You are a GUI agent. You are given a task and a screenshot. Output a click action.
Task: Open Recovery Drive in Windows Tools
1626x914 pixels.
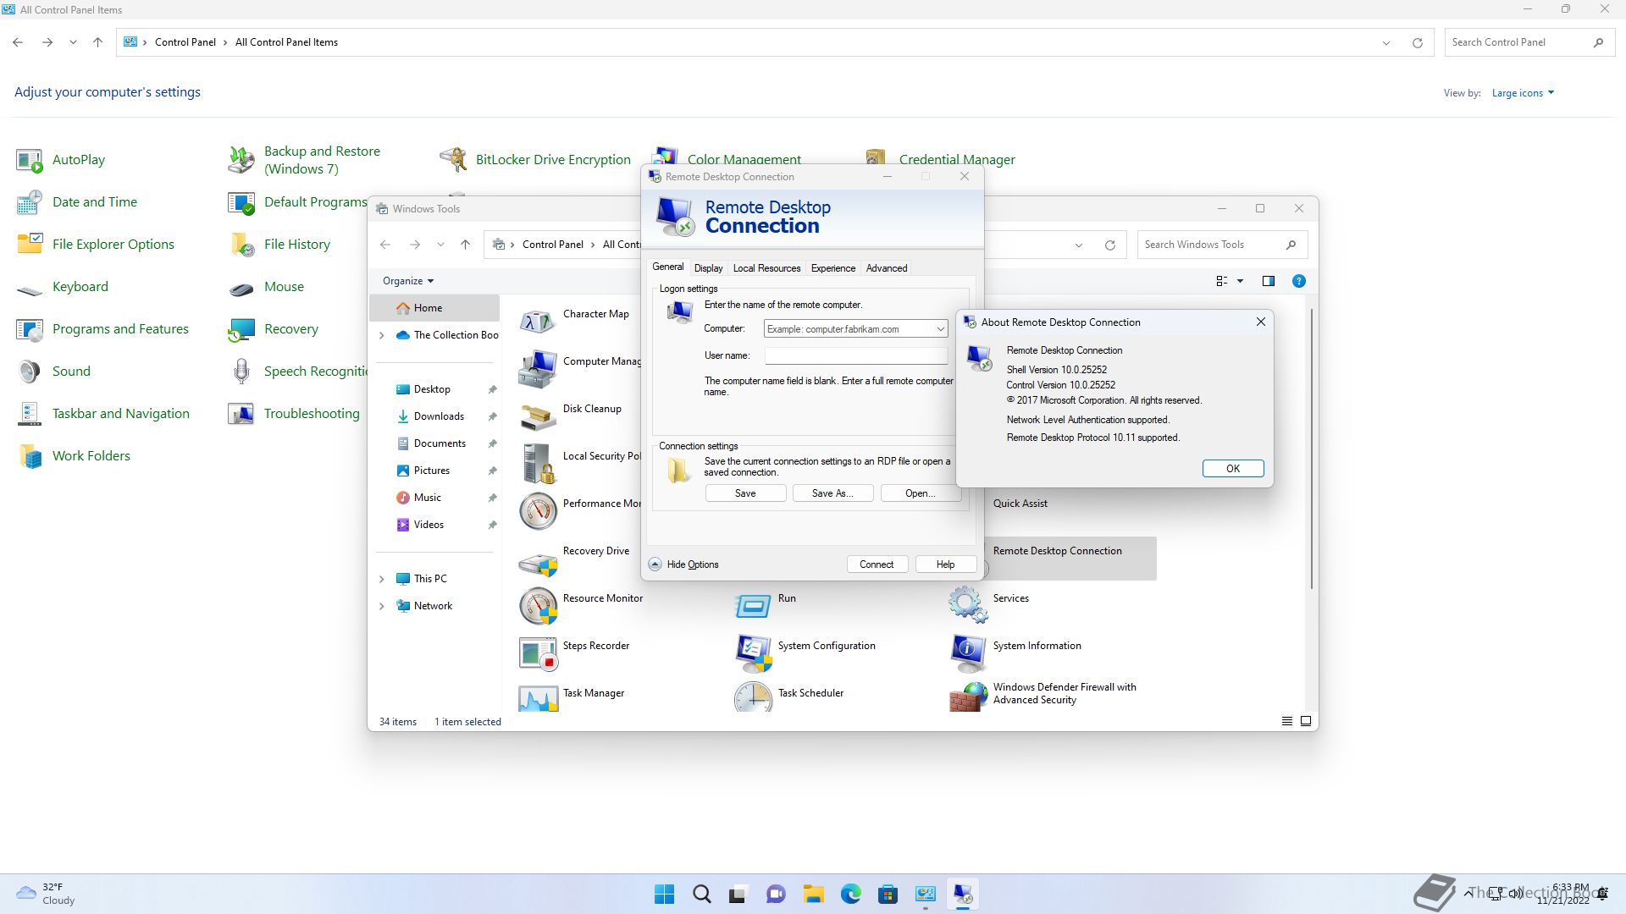(574, 557)
